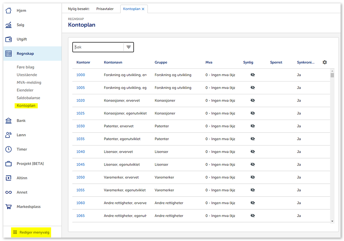Toggle visibility eye for account 1060
This screenshot has height=241, width=344.
tap(253, 203)
